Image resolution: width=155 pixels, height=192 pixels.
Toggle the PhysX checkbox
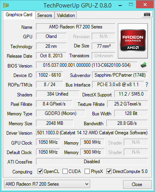(87, 171)
